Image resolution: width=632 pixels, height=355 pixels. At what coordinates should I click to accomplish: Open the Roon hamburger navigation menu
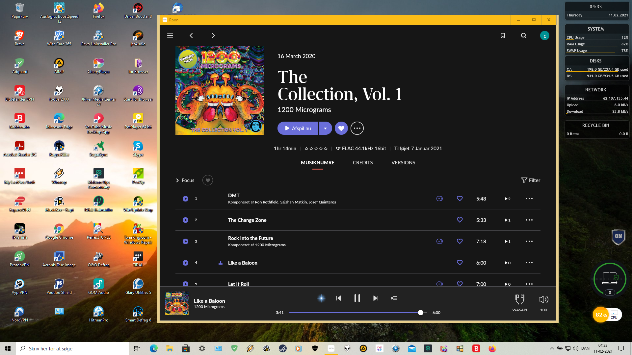coord(170,35)
